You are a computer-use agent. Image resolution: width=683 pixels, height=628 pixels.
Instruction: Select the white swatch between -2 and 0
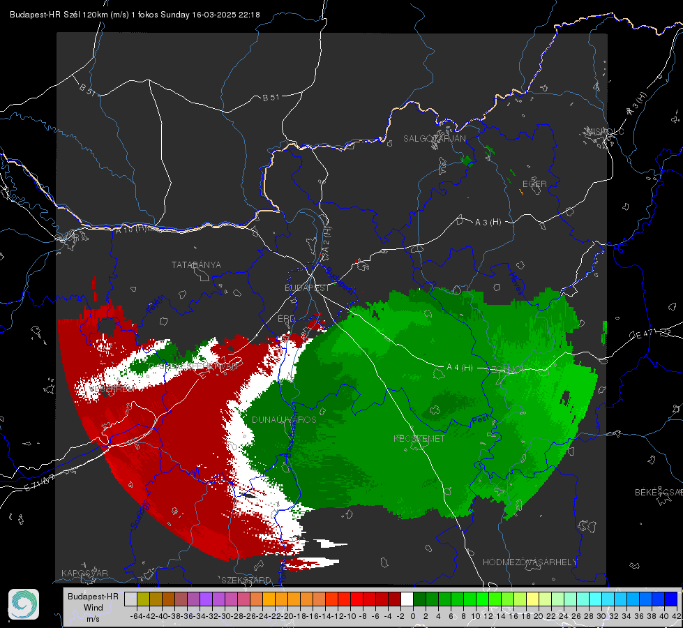(x=407, y=599)
